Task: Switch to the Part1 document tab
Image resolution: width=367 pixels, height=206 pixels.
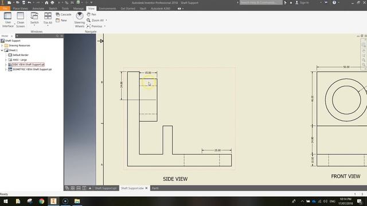Action: pyautogui.click(x=155, y=188)
